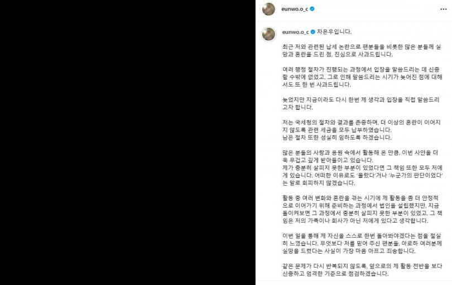This screenshot has height=285, width=452.
Task: Click the line starting with 남은 절차 또한
Action: tap(336, 137)
